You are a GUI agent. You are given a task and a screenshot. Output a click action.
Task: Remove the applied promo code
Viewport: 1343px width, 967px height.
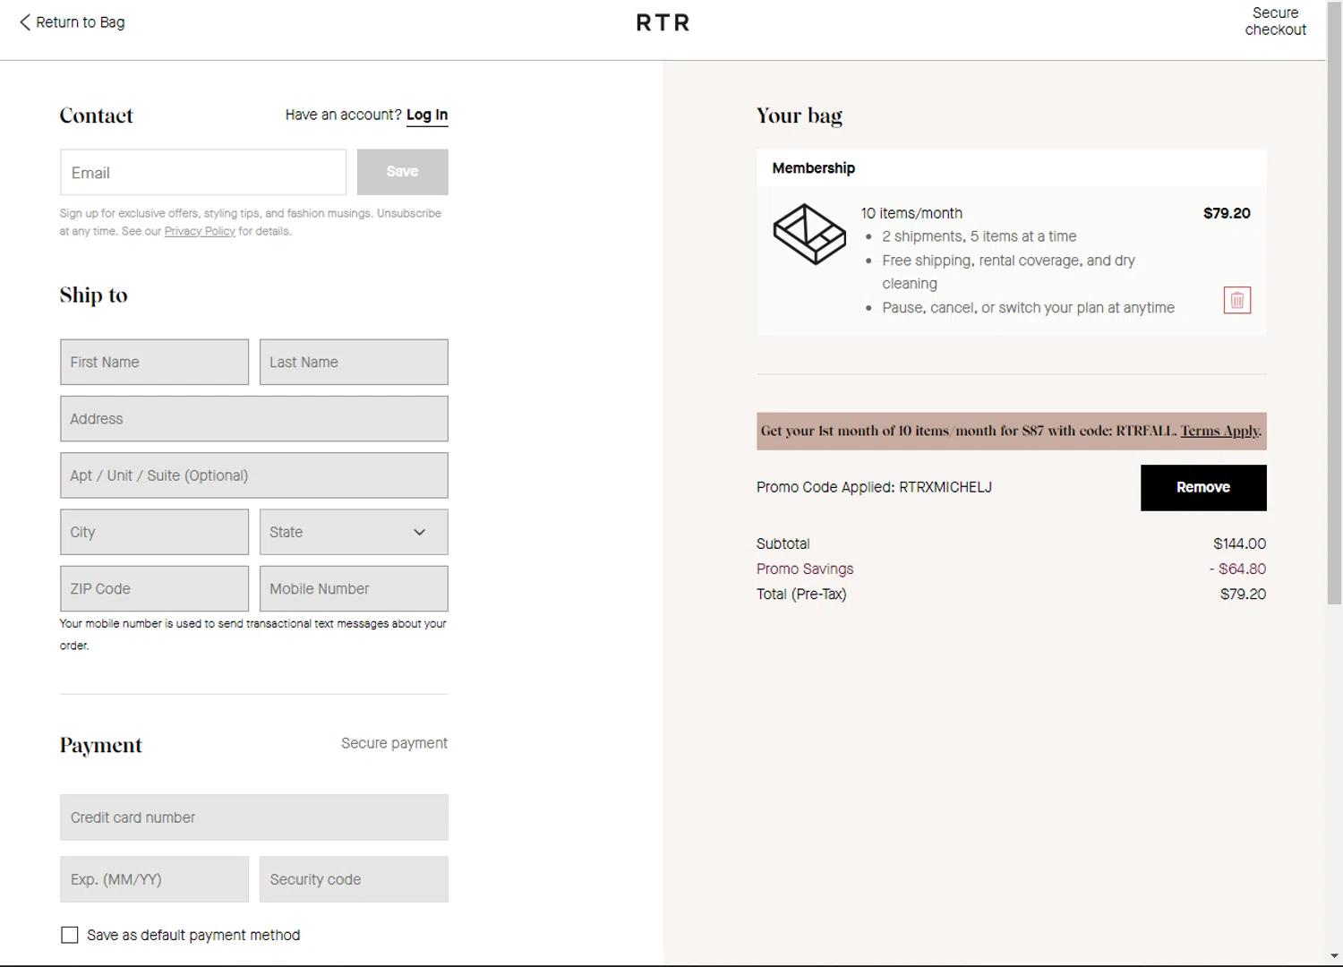(x=1202, y=488)
